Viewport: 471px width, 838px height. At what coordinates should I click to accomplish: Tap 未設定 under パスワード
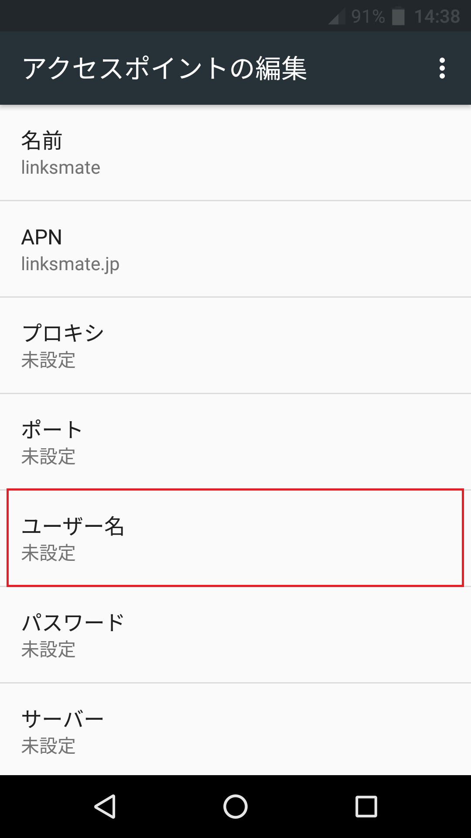48,651
